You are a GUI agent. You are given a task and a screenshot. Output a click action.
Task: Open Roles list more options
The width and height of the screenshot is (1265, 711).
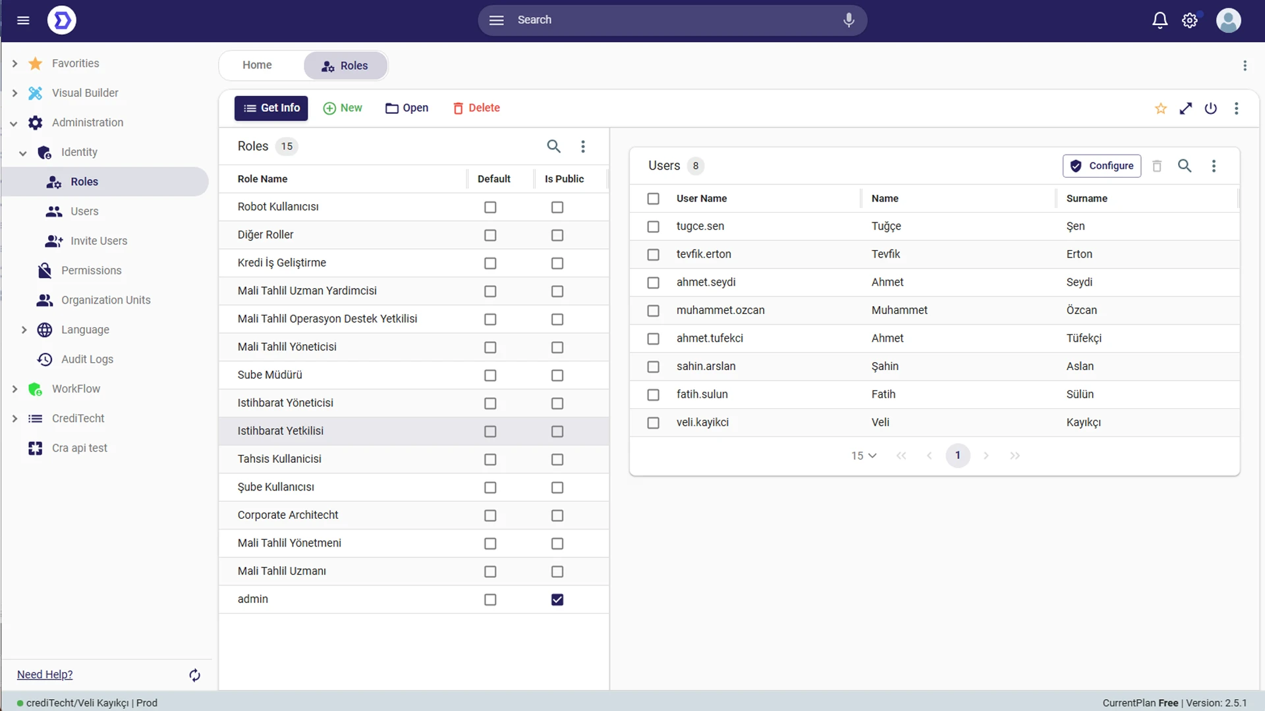[582, 146]
